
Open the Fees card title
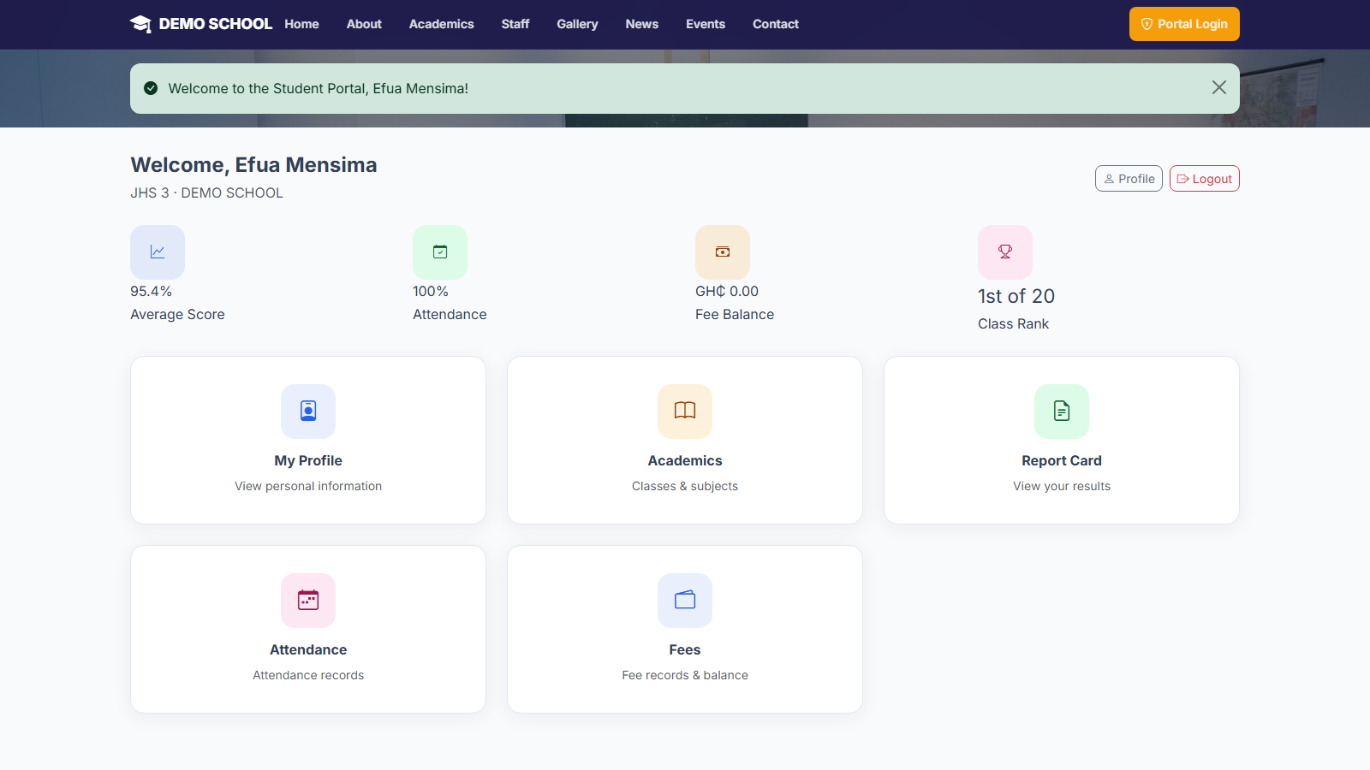(x=685, y=649)
